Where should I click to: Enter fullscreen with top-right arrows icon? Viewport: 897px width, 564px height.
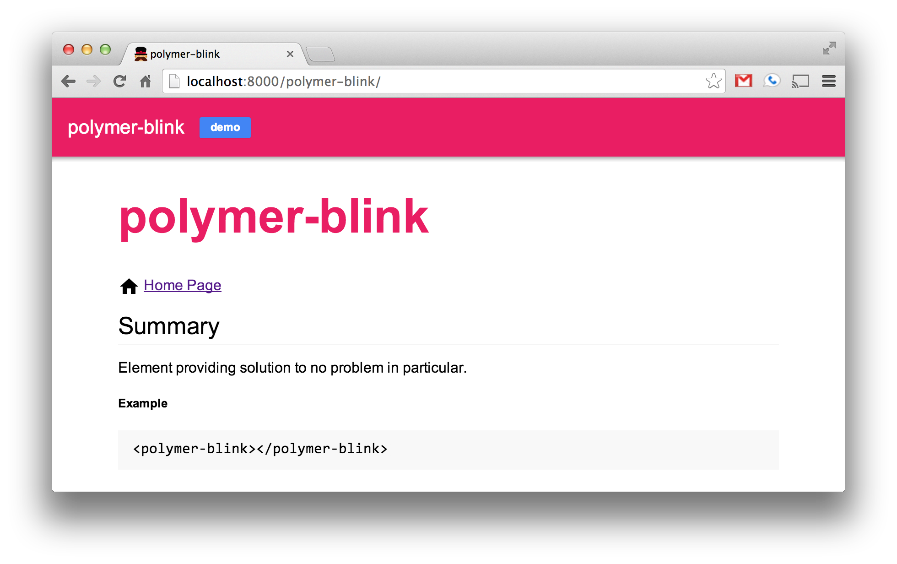[829, 48]
